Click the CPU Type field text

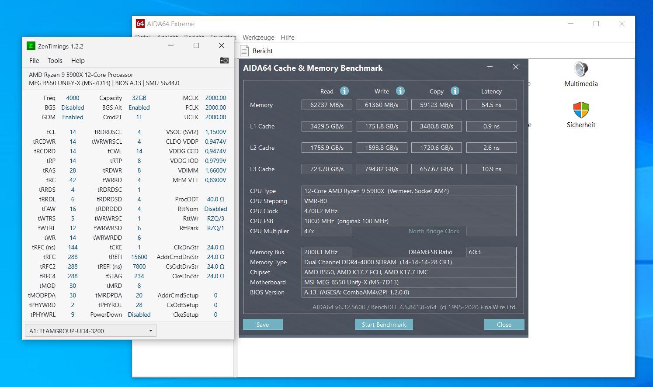[x=409, y=191]
